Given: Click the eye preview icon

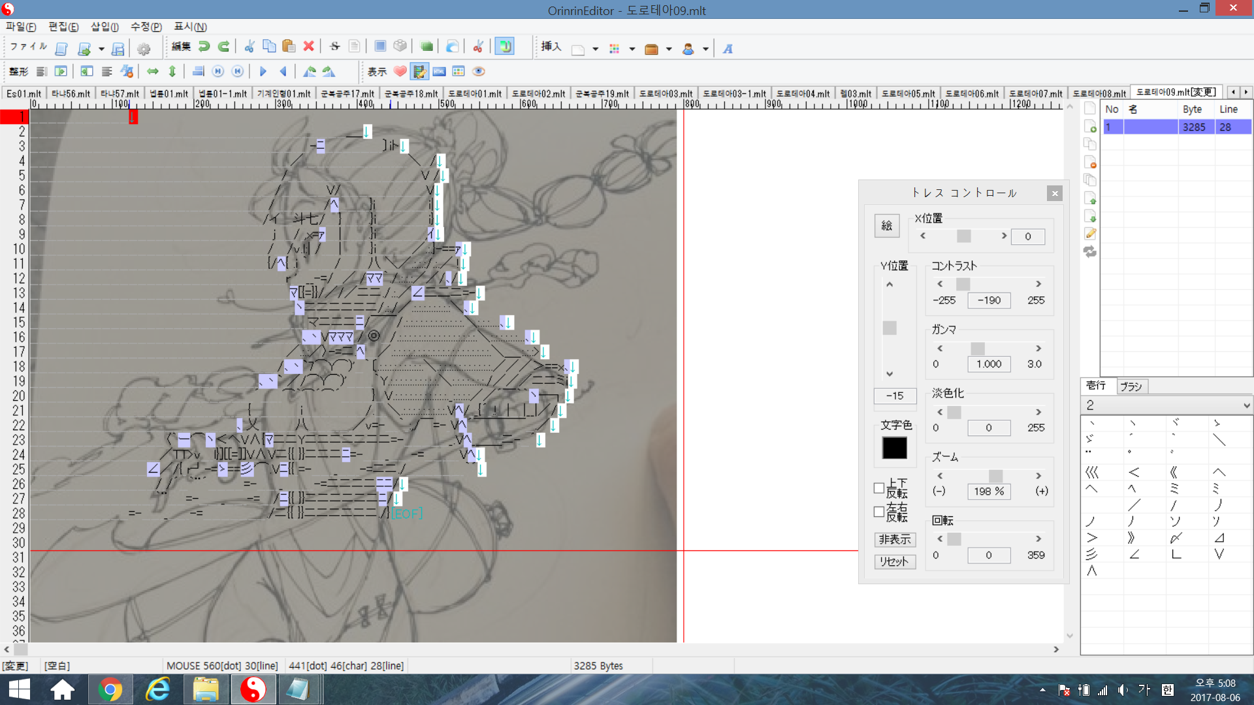Looking at the screenshot, I should pos(479,71).
